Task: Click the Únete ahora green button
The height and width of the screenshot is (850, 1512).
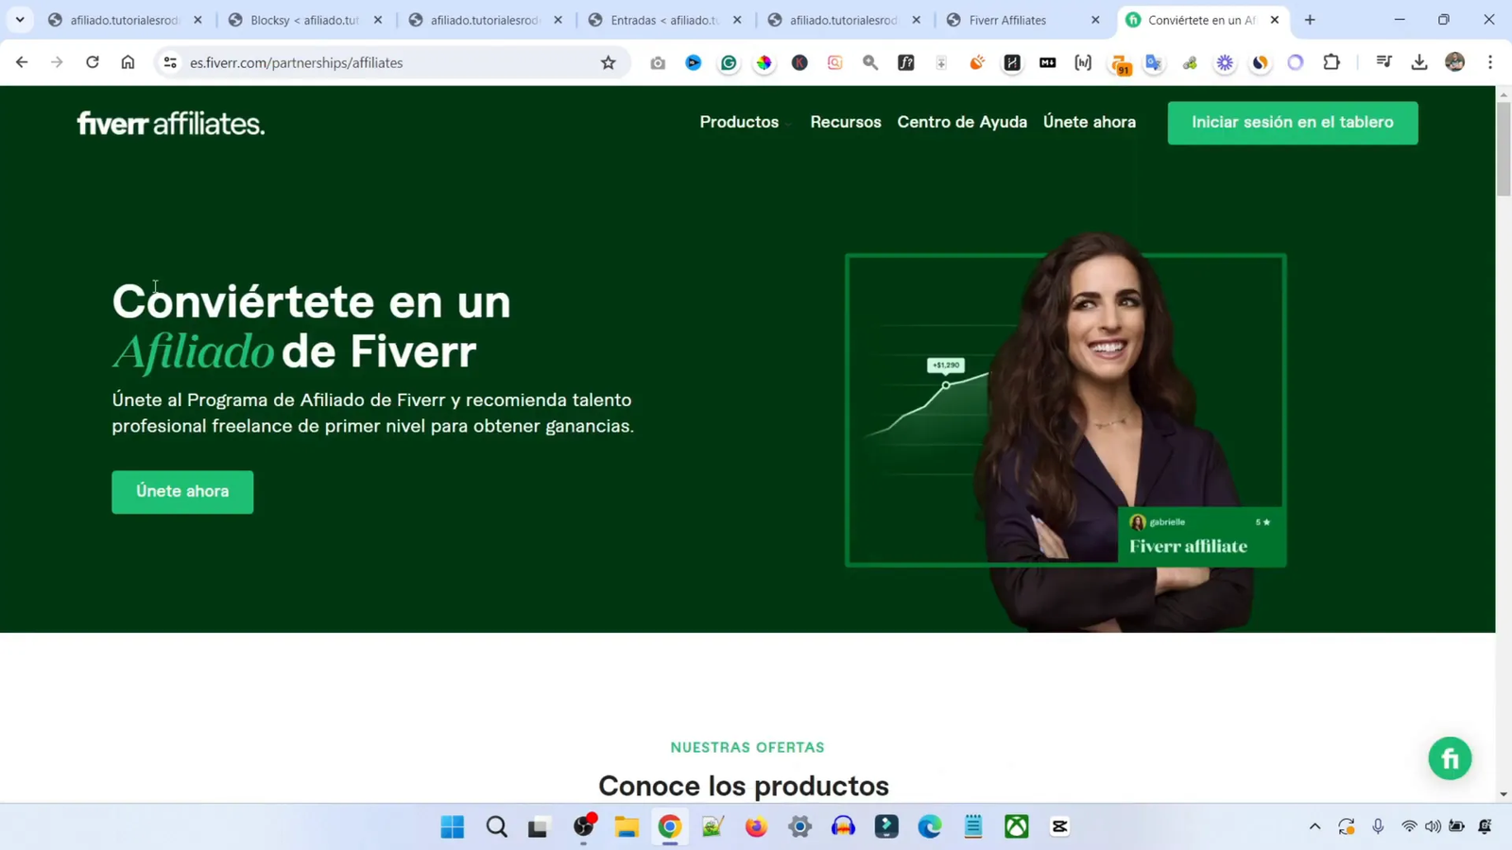Action: coord(181,491)
